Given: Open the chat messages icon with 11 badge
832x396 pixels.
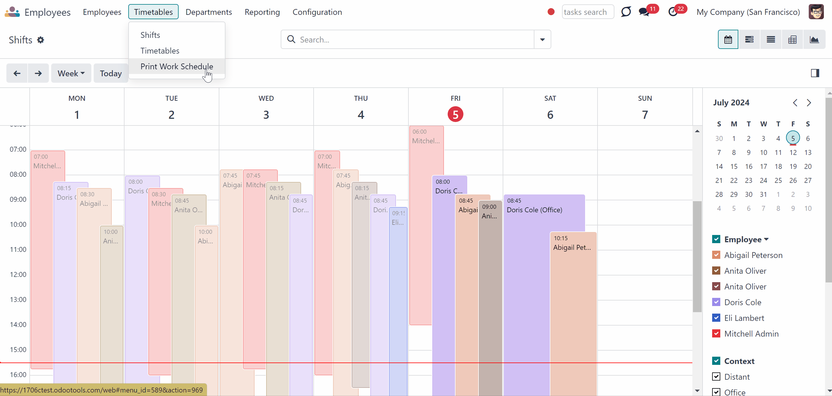Looking at the screenshot, I should point(644,12).
